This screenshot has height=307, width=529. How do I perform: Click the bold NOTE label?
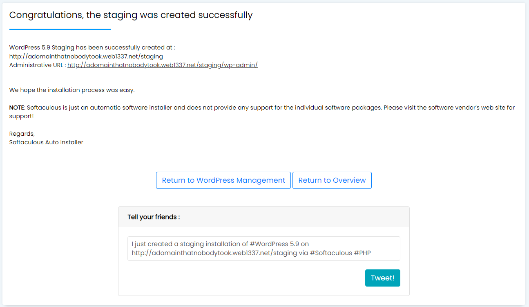17,108
